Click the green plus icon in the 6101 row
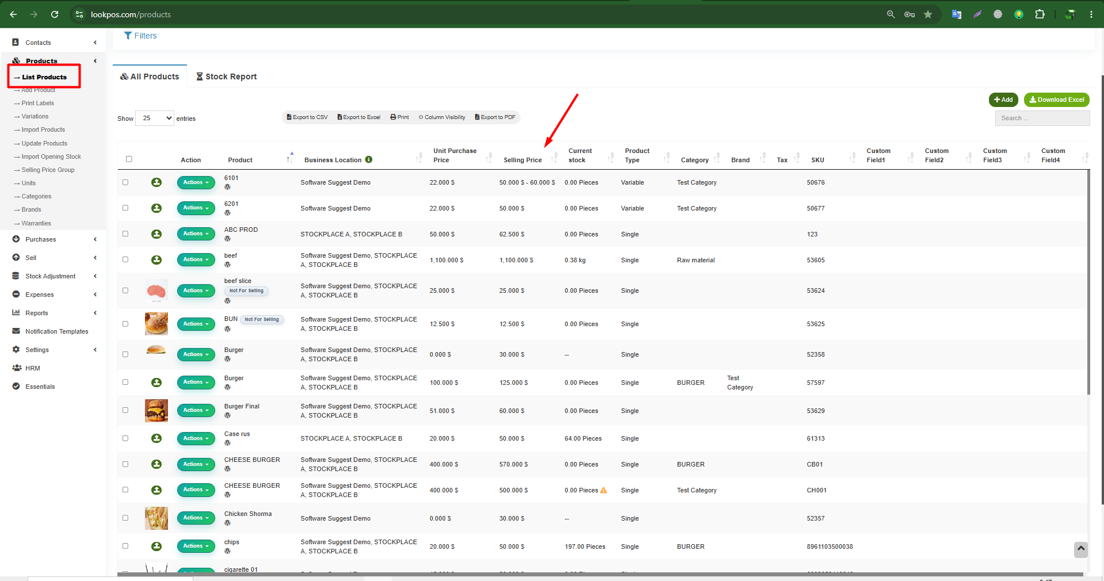This screenshot has width=1104, height=581. tap(156, 182)
